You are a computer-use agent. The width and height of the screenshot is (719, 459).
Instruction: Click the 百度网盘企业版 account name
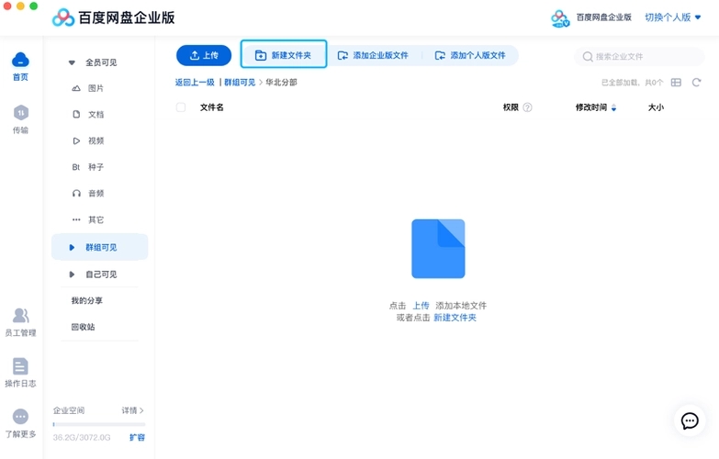pos(603,17)
